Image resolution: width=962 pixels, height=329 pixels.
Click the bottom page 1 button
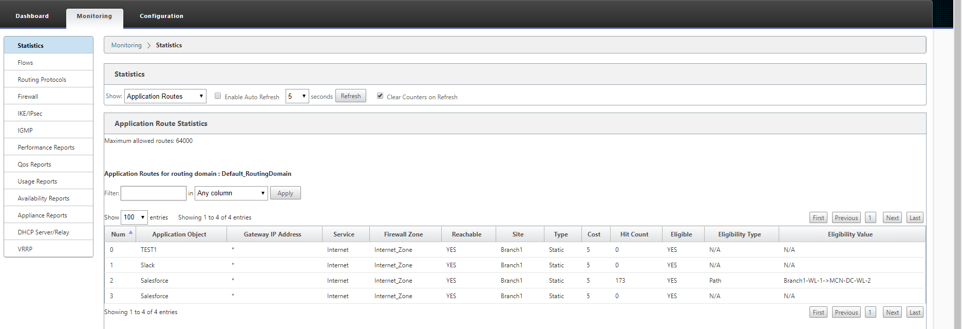click(x=870, y=313)
